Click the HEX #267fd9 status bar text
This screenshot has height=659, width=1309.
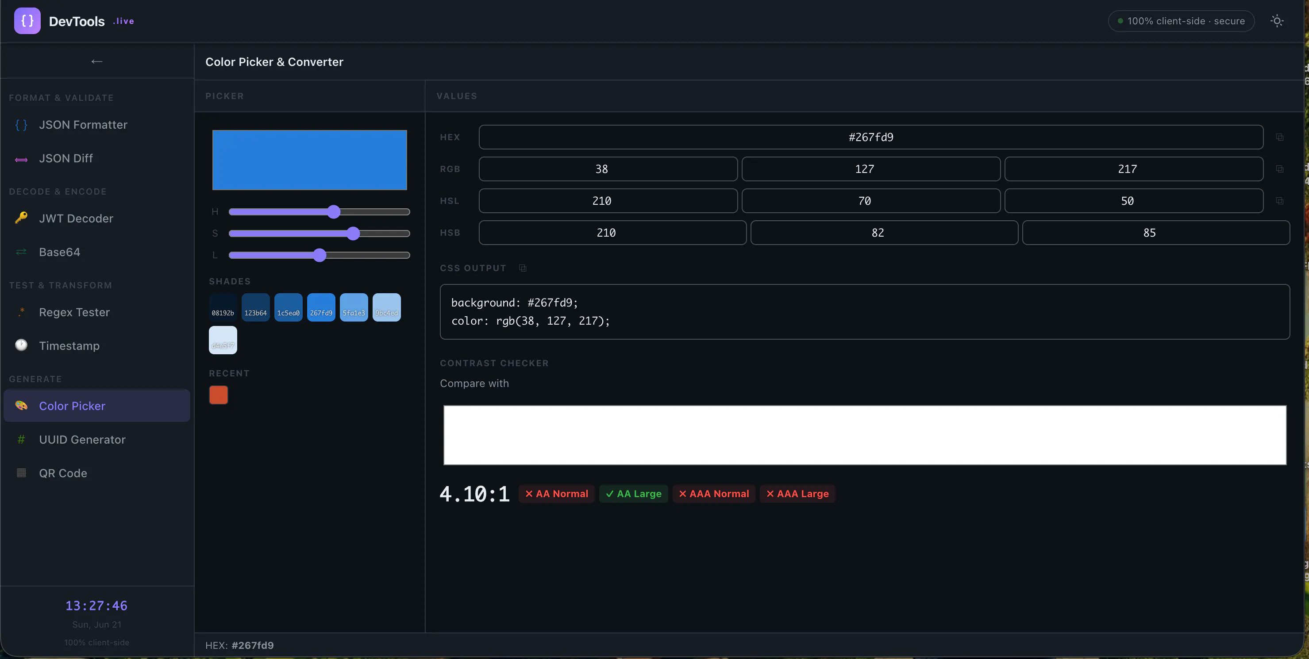tap(239, 645)
